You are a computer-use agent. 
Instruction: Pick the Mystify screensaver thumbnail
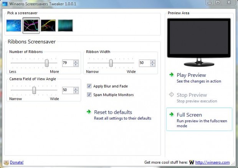(48, 25)
